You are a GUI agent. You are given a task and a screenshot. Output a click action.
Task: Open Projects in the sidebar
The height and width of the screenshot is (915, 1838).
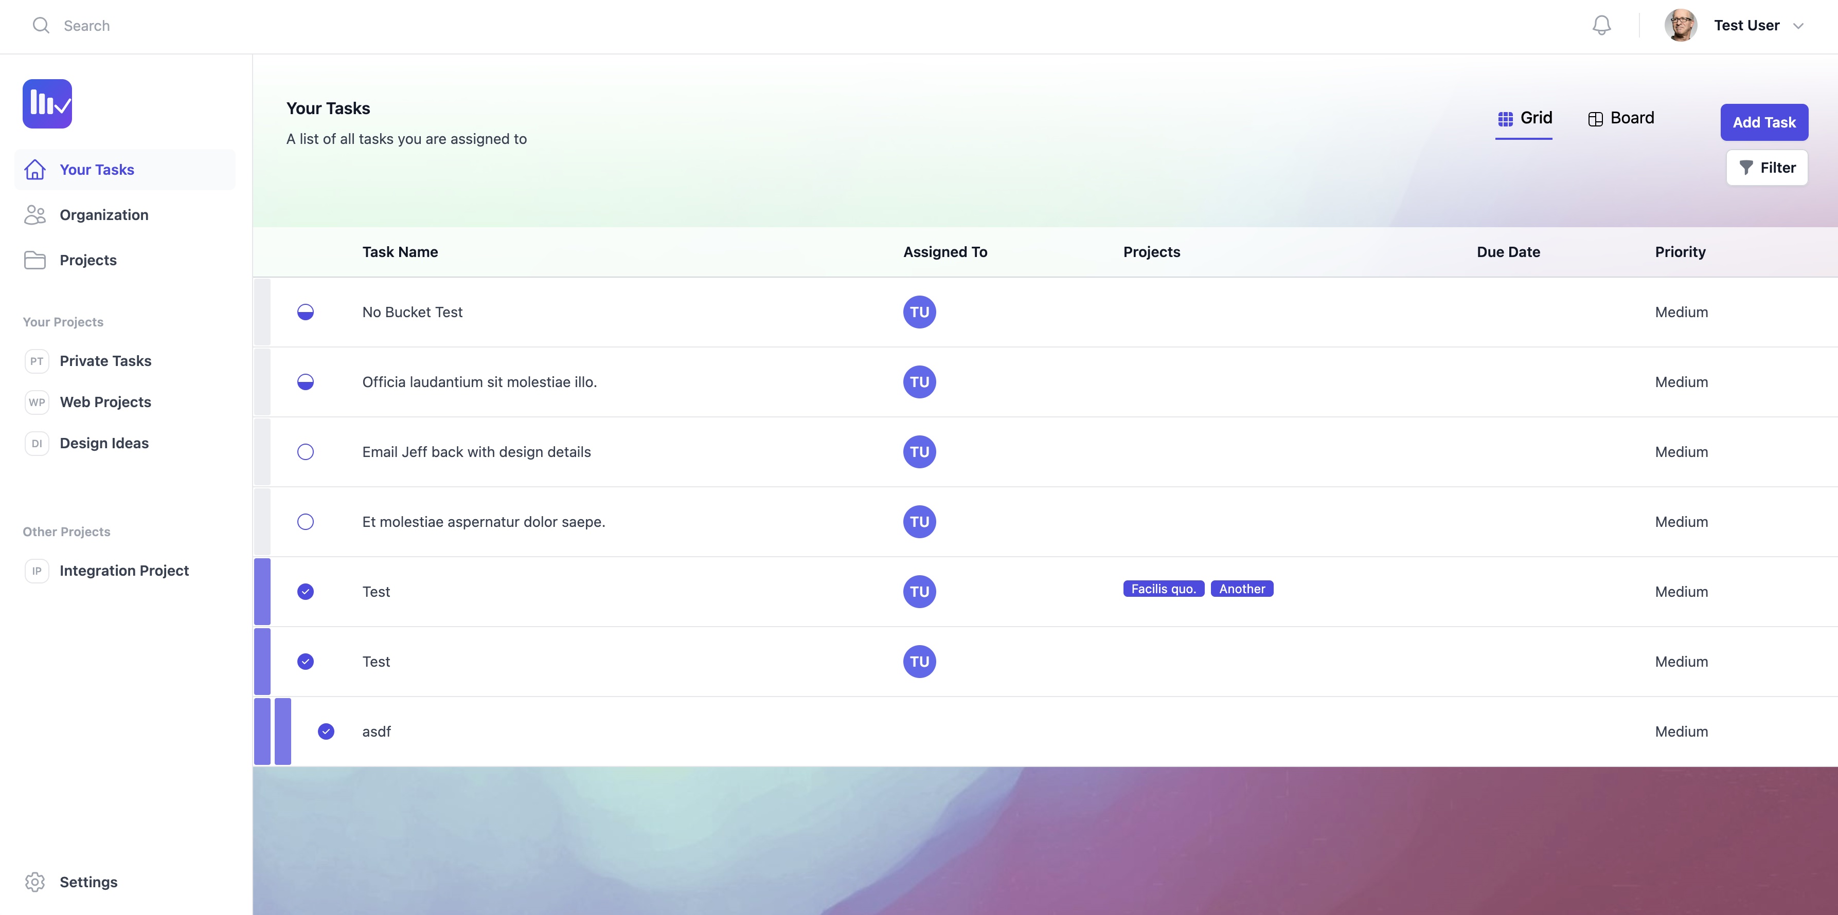click(x=125, y=260)
